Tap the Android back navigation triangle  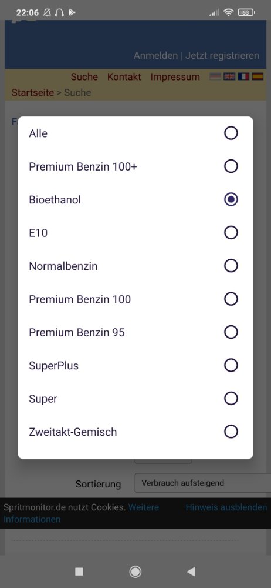191,572
